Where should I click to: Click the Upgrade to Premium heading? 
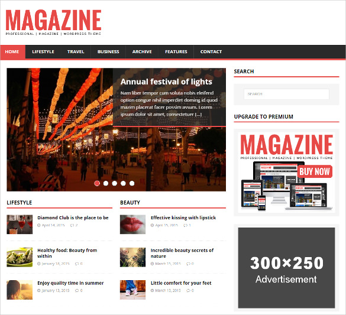(263, 117)
